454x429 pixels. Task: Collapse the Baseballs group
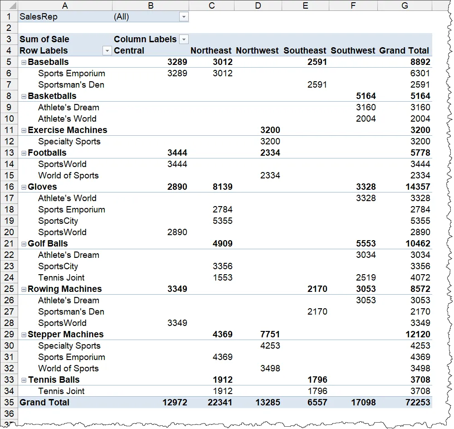tap(24, 62)
